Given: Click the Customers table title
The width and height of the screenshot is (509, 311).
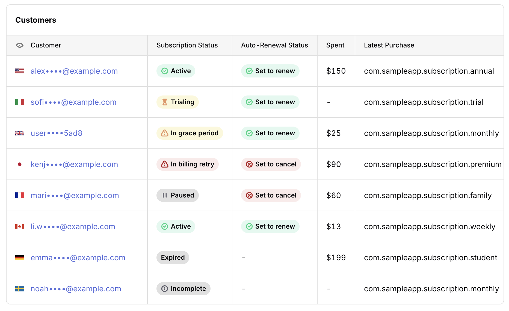Looking at the screenshot, I should (36, 20).
